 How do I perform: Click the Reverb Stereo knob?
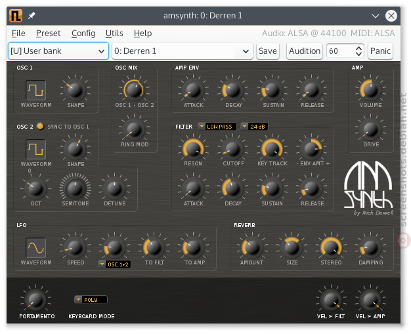[x=331, y=248]
